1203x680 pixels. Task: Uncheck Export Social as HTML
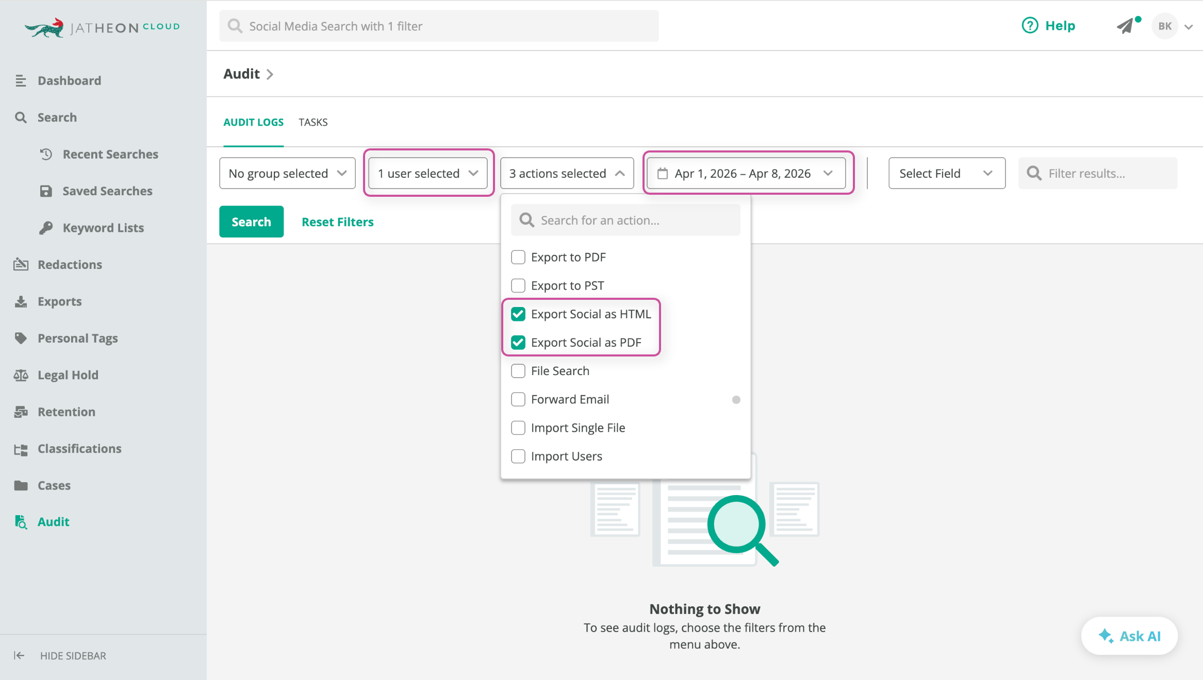point(518,314)
